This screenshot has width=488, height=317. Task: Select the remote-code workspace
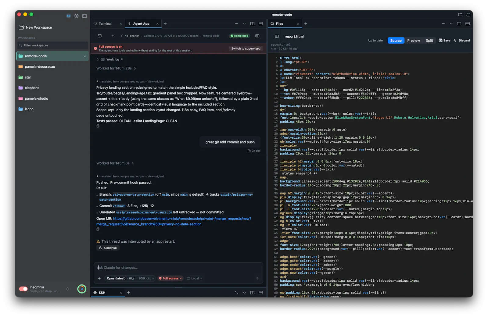pos(52,56)
